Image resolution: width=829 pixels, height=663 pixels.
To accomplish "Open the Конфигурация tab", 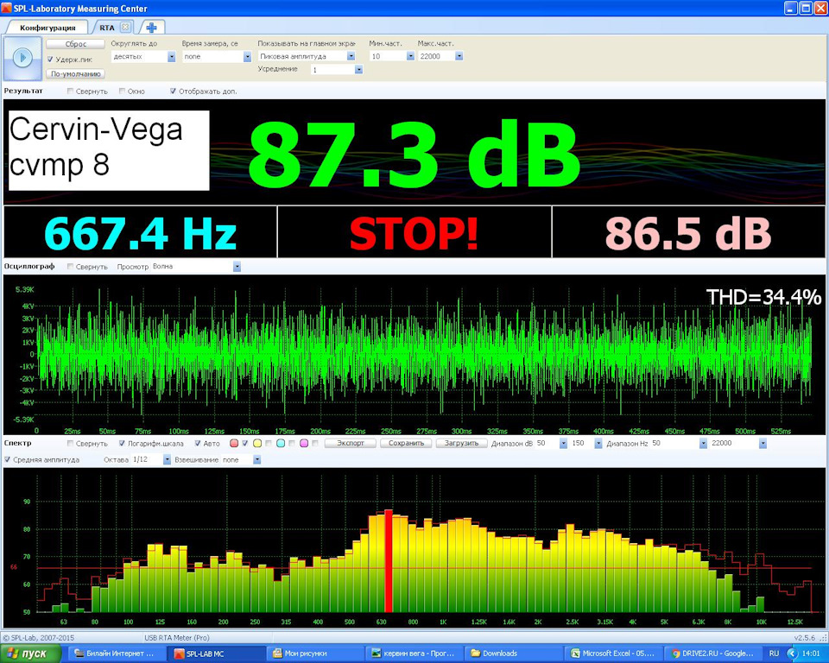I will pos(47,28).
